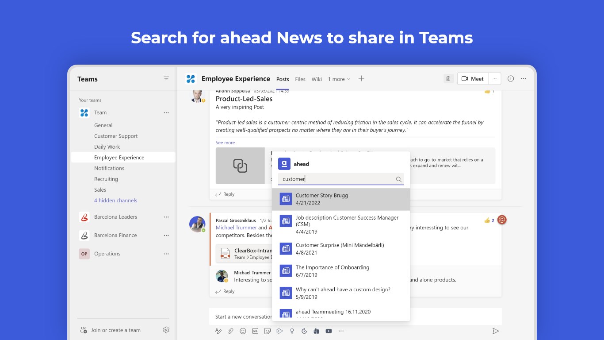Choose Why can't ahead have a custom design

click(341, 293)
